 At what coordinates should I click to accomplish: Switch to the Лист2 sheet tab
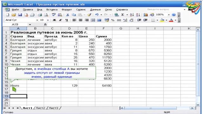coord(40,108)
